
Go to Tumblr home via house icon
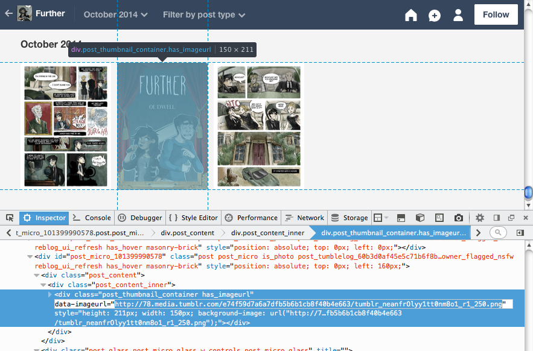click(x=411, y=15)
